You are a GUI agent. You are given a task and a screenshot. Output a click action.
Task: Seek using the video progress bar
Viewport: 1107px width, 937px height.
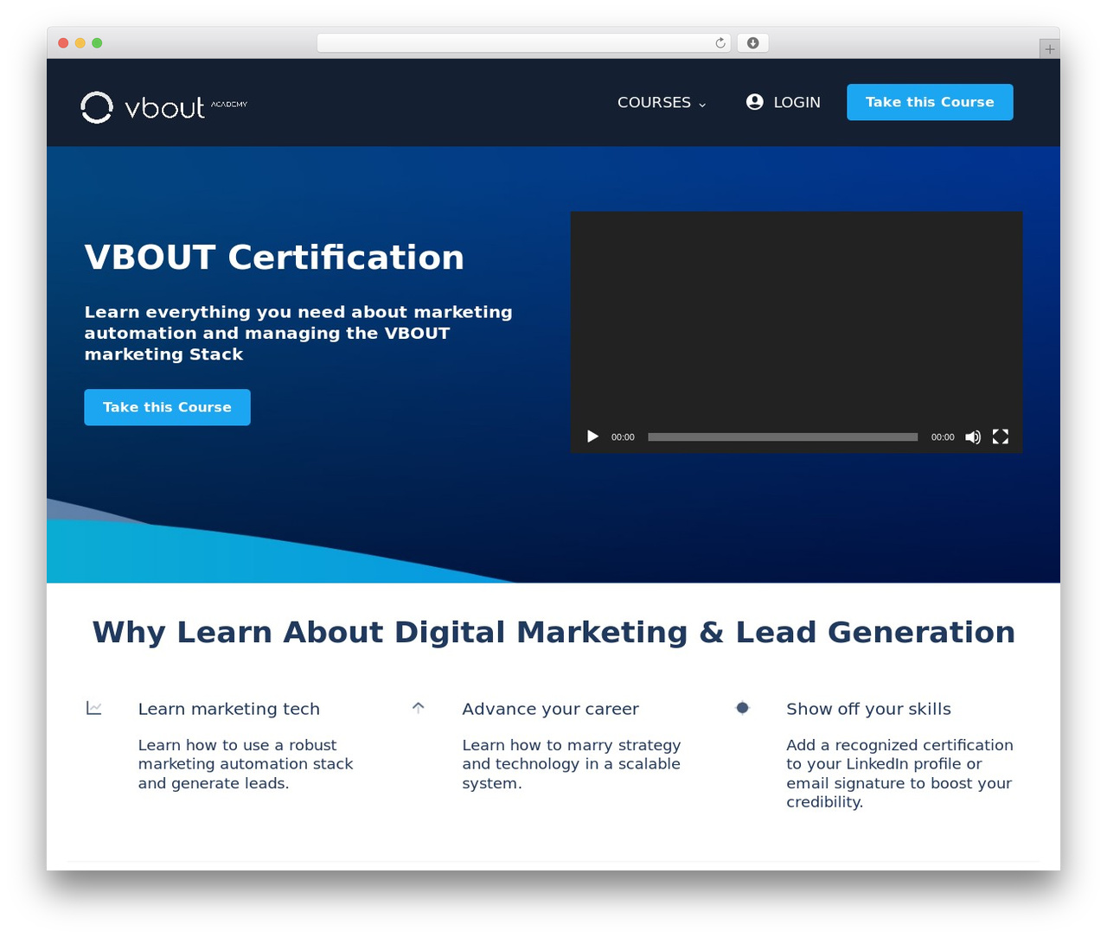(783, 437)
